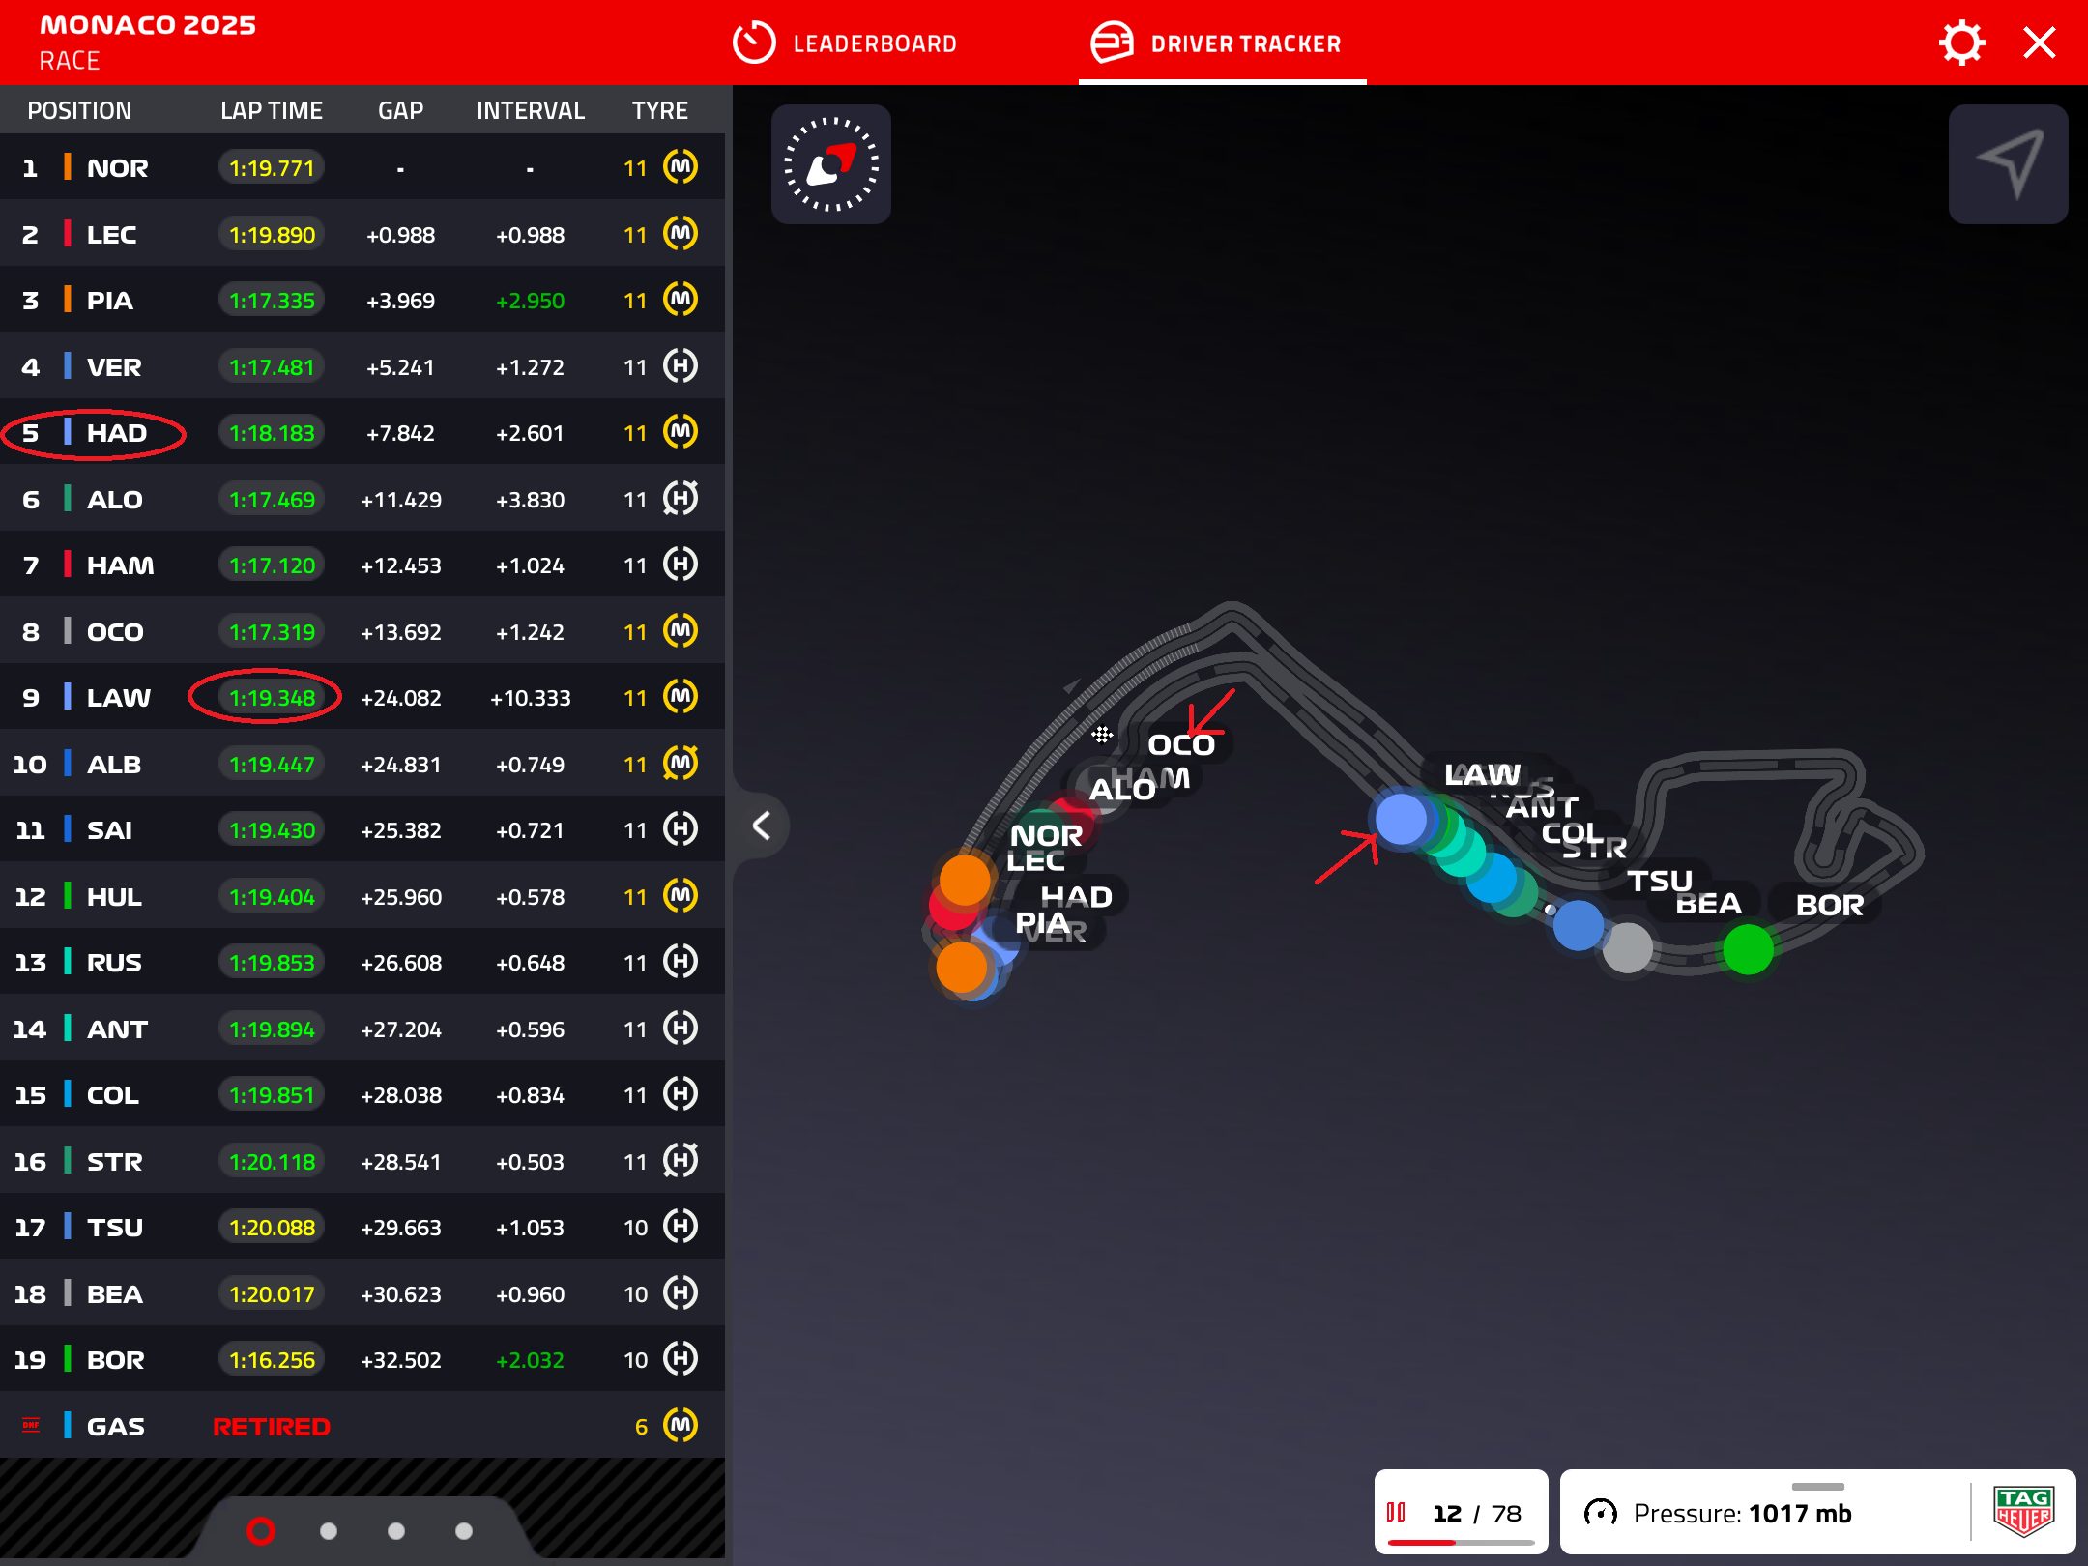Select the ANT row in position 14
This screenshot has height=1566, width=2088.
[362, 1029]
